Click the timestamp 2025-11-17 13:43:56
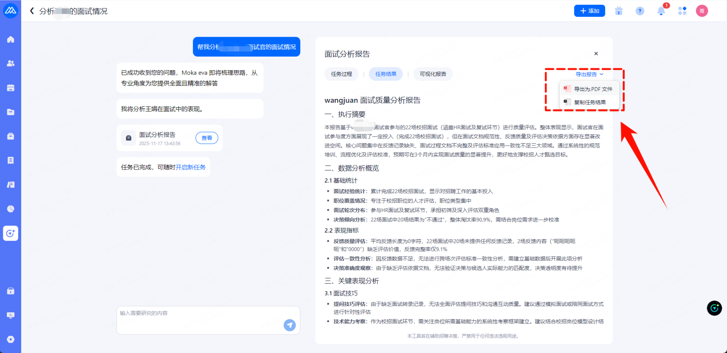The height and width of the screenshot is (353, 727). [160, 144]
